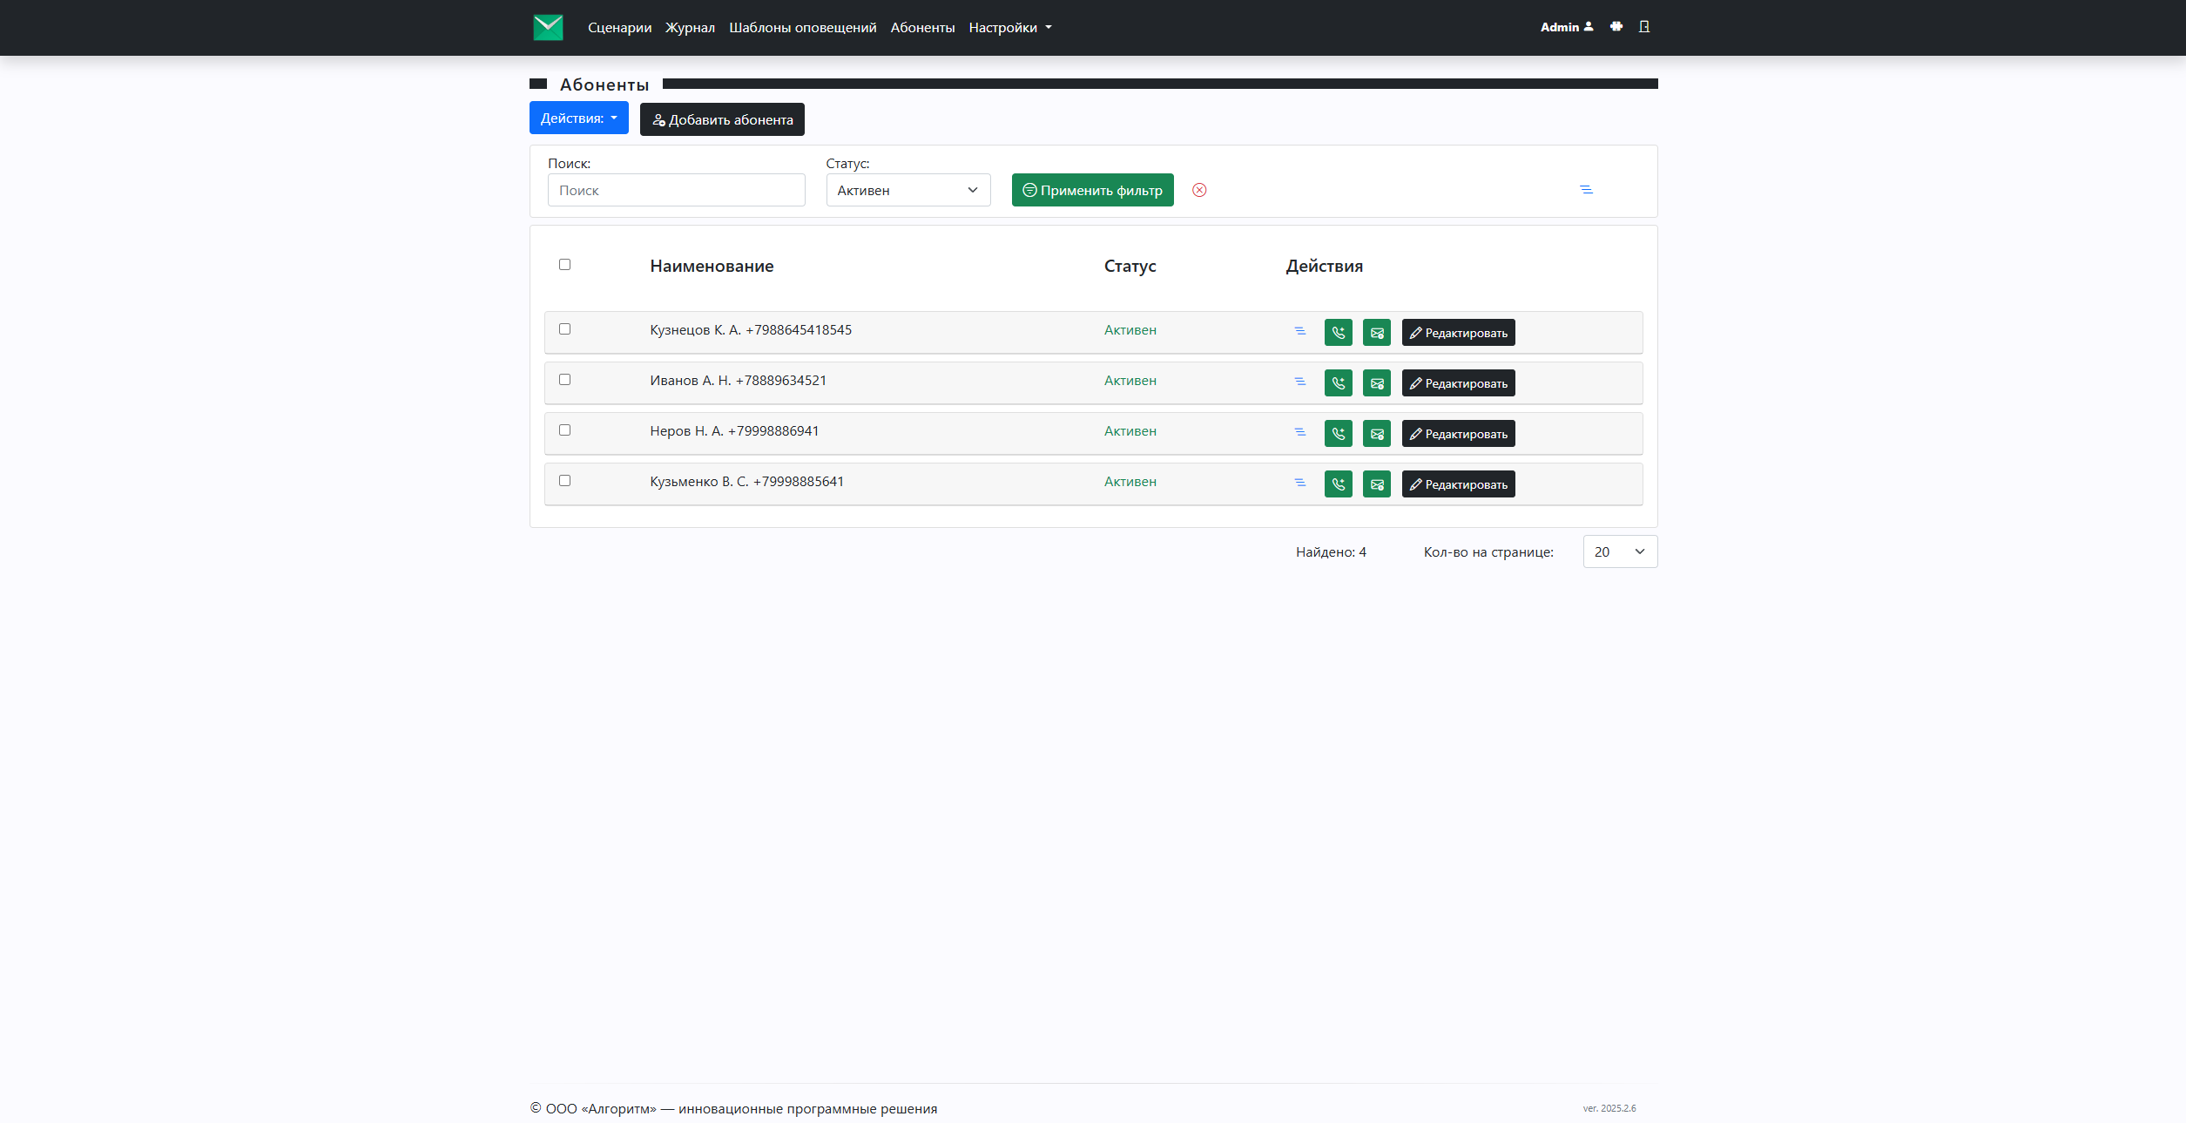Screen dimensions: 2186x1123
Task: Click Редактировать for Неров Н. А.
Action: (x=1458, y=433)
